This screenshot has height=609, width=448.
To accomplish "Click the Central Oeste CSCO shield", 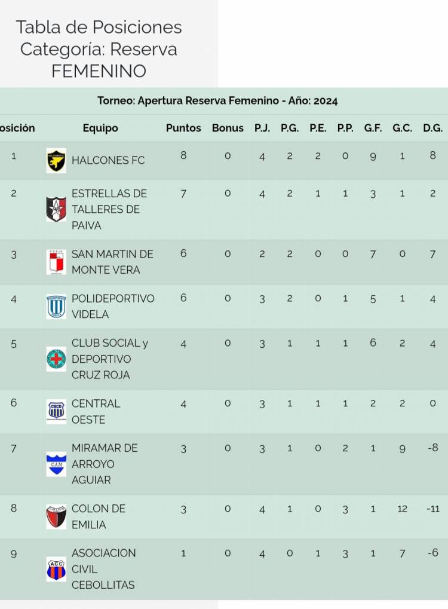I will (x=56, y=412).
